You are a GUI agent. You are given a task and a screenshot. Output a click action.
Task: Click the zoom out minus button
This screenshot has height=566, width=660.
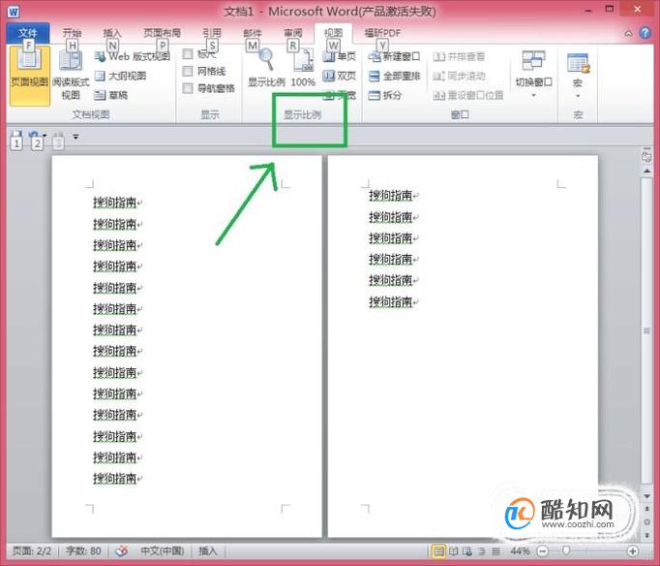tap(543, 550)
